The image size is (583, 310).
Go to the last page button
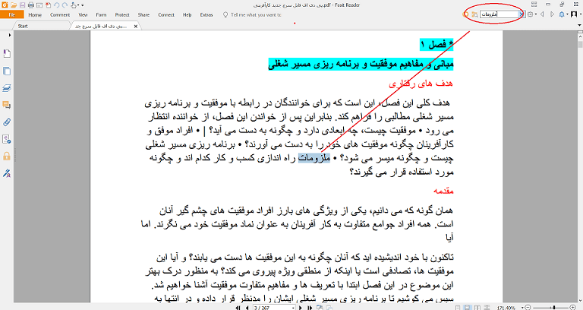310,308
